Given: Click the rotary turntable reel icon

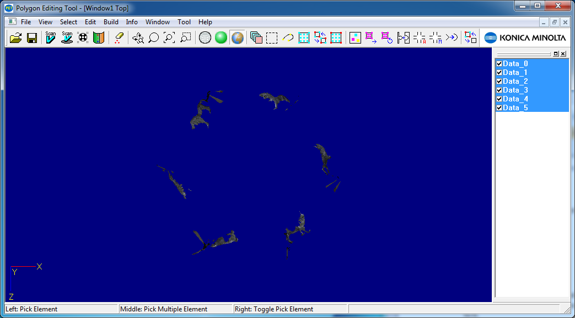Looking at the screenshot, I should coord(83,37).
